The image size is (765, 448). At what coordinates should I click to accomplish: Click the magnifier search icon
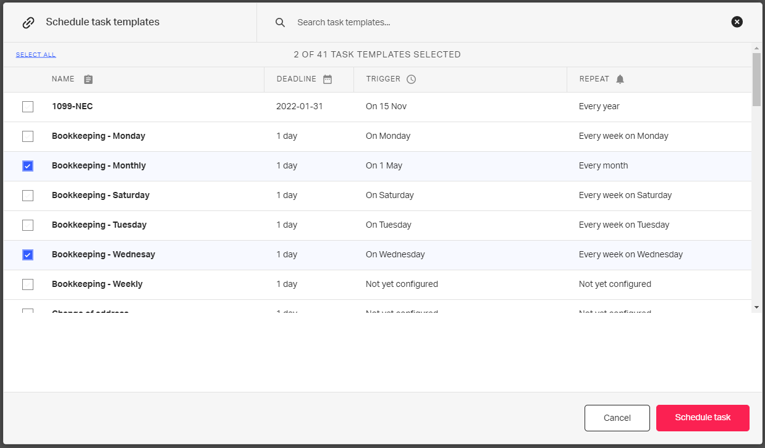tap(280, 22)
